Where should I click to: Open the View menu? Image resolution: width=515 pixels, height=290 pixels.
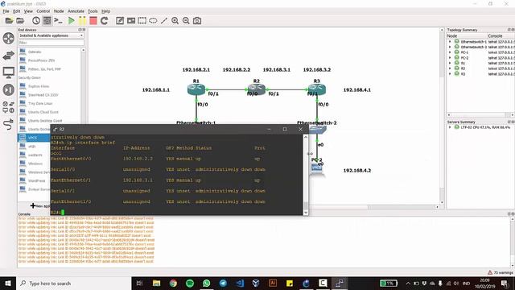(x=28, y=11)
